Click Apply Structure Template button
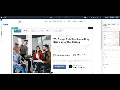This screenshot has height=90, width=120. pos(111,50)
